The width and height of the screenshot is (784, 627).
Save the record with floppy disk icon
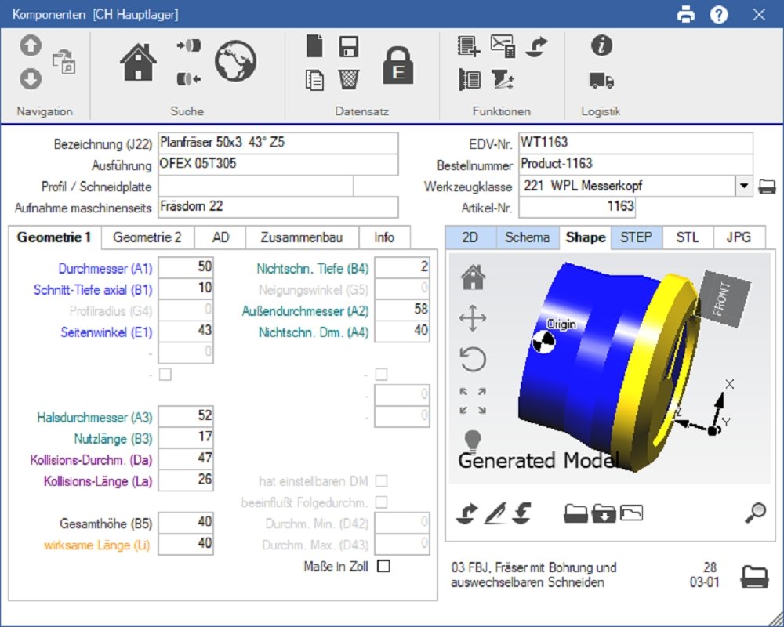coord(349,46)
